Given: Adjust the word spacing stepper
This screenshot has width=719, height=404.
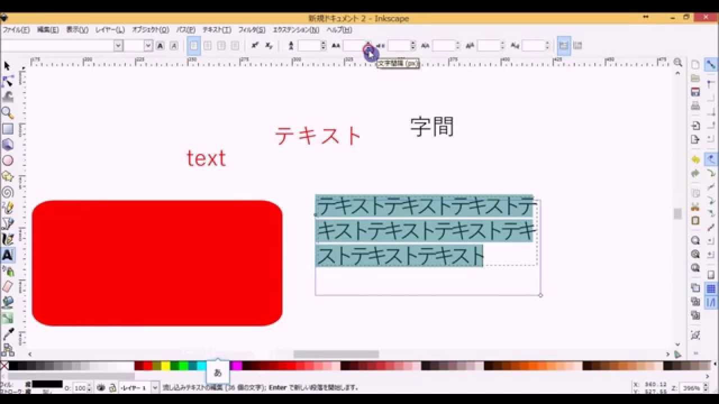Looking at the screenshot, I should click(x=413, y=46).
